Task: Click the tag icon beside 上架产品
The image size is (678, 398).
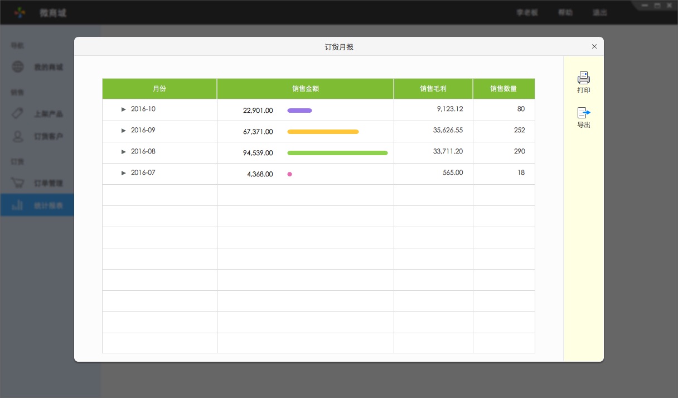Action: pyautogui.click(x=18, y=113)
